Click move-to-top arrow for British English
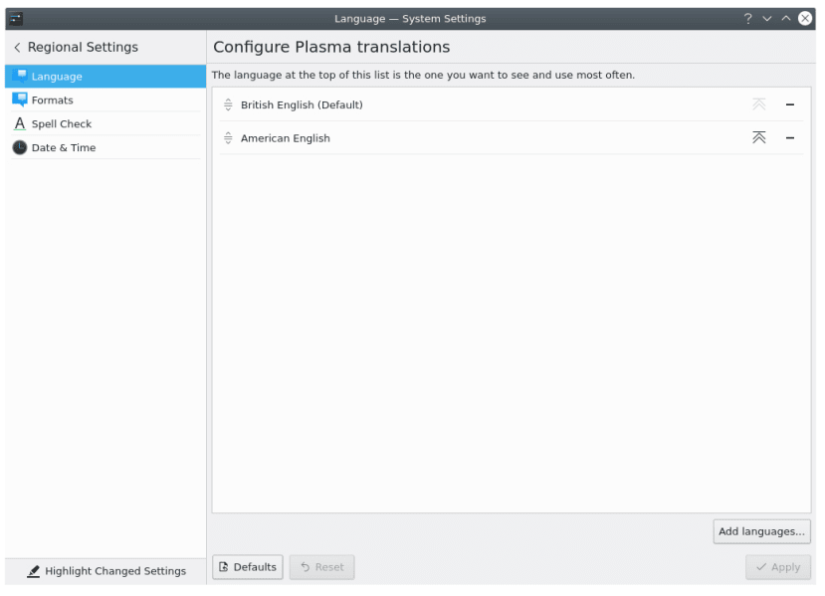This screenshot has height=596, width=825. 758,104
